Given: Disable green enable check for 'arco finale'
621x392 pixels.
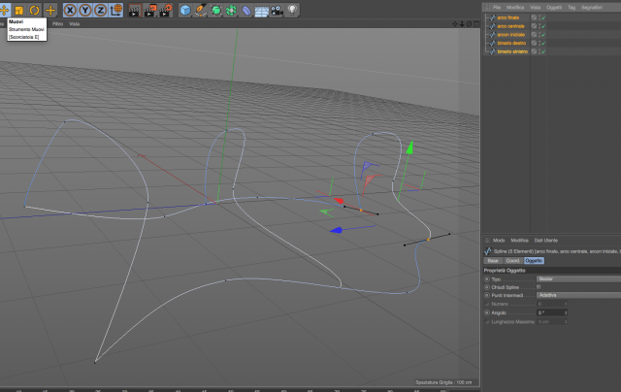Looking at the screenshot, I should click(543, 17).
